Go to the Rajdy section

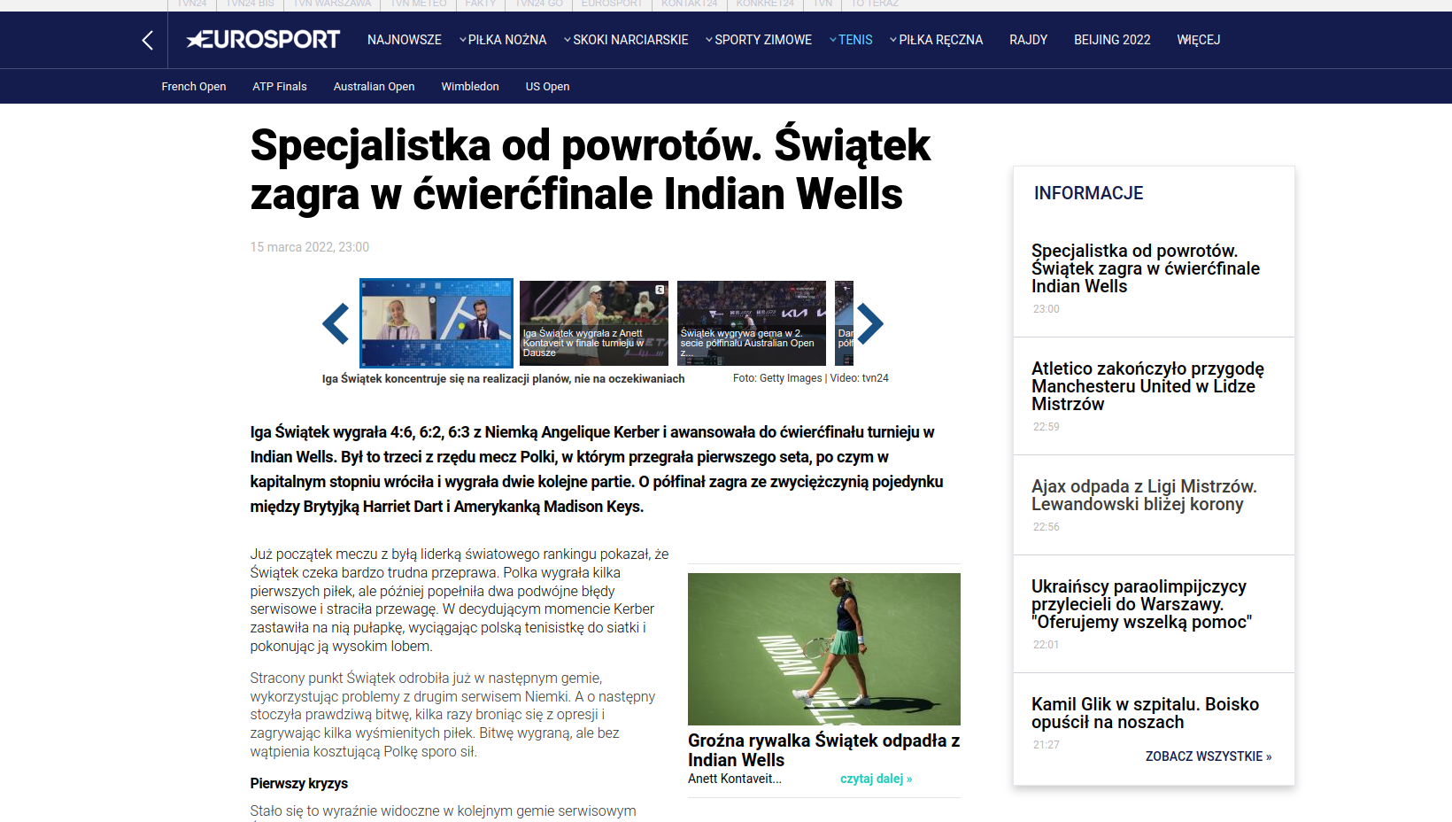(1029, 40)
